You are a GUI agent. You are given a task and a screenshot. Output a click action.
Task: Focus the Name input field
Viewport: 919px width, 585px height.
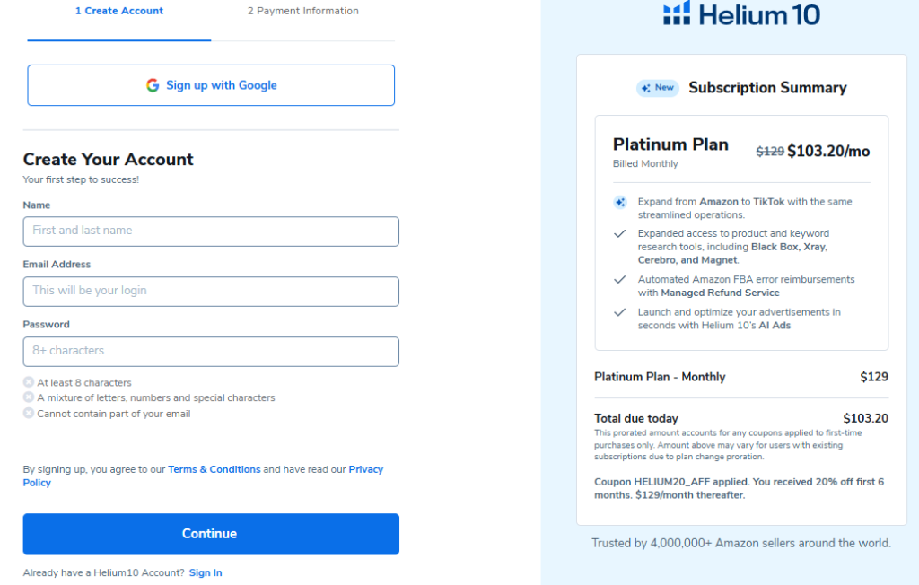point(211,231)
